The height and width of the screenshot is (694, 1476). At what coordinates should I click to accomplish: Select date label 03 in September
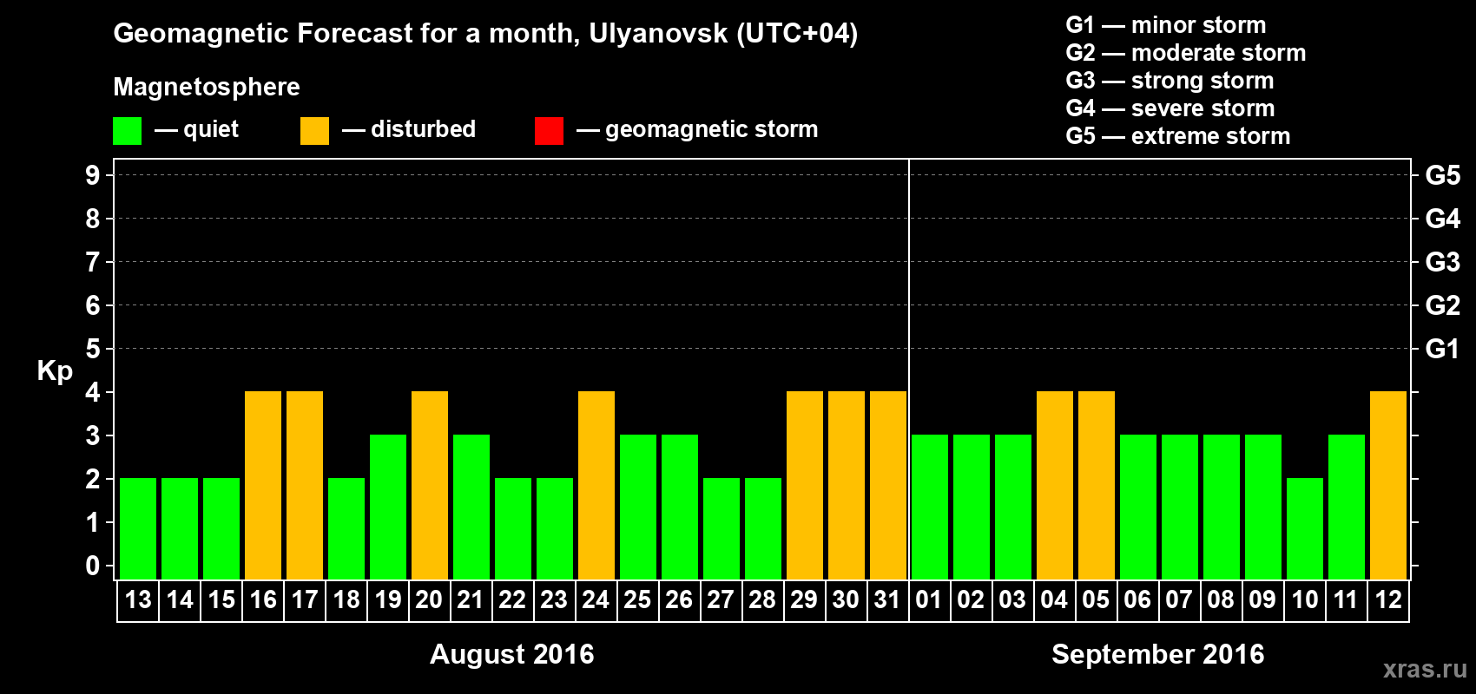coord(1012,600)
